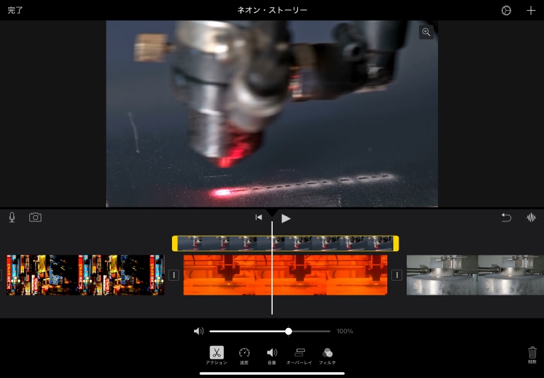Select the アクション scissors tab

click(216, 355)
